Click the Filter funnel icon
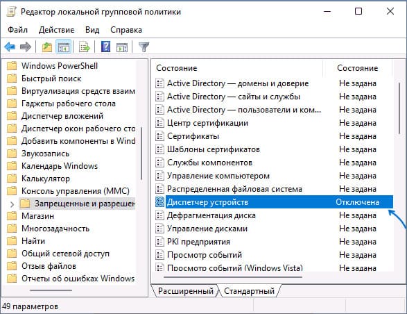Screen dimensions: 407x314 (144, 47)
